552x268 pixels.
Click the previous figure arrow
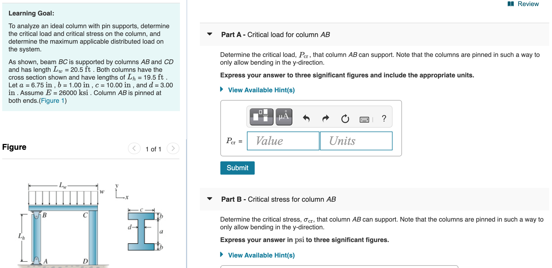134,148
